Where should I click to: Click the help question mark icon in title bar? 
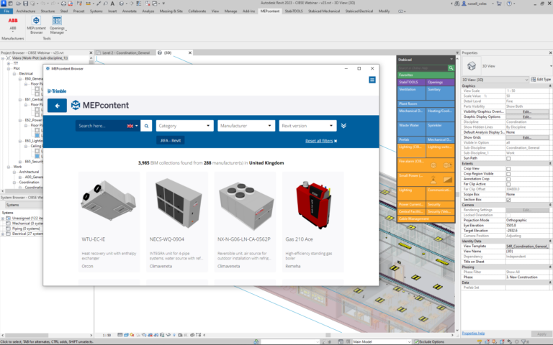coord(509,3)
